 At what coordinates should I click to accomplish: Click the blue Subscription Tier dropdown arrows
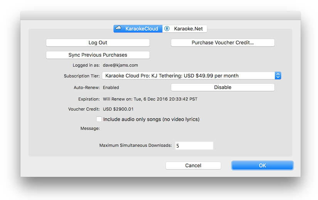point(278,76)
